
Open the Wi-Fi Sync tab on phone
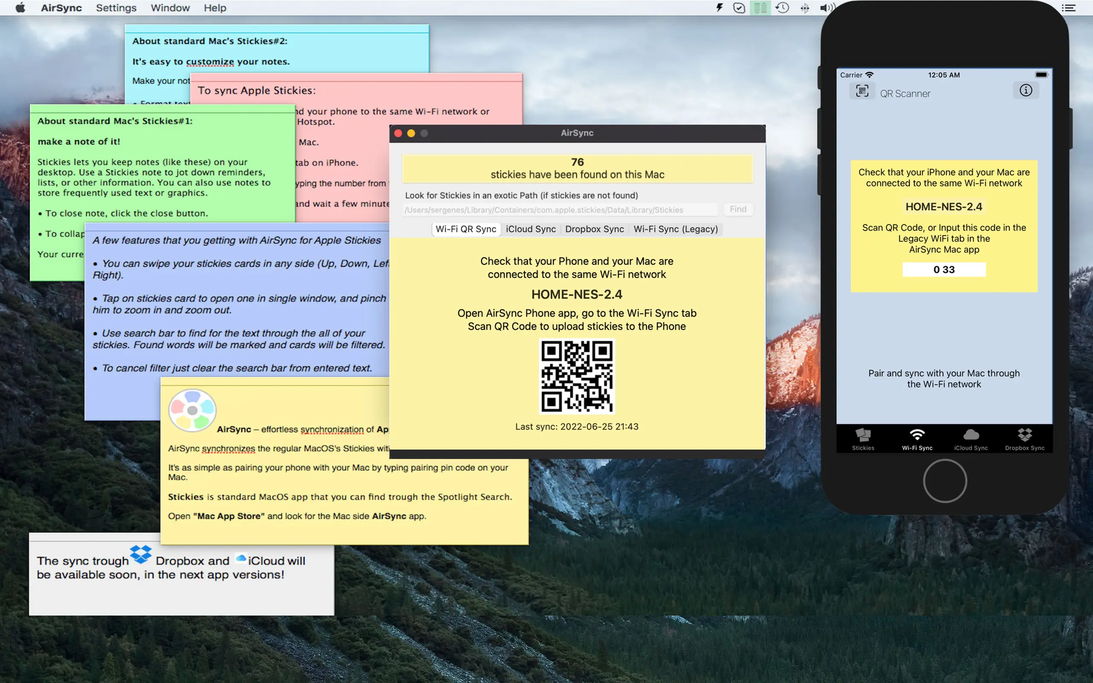click(917, 440)
